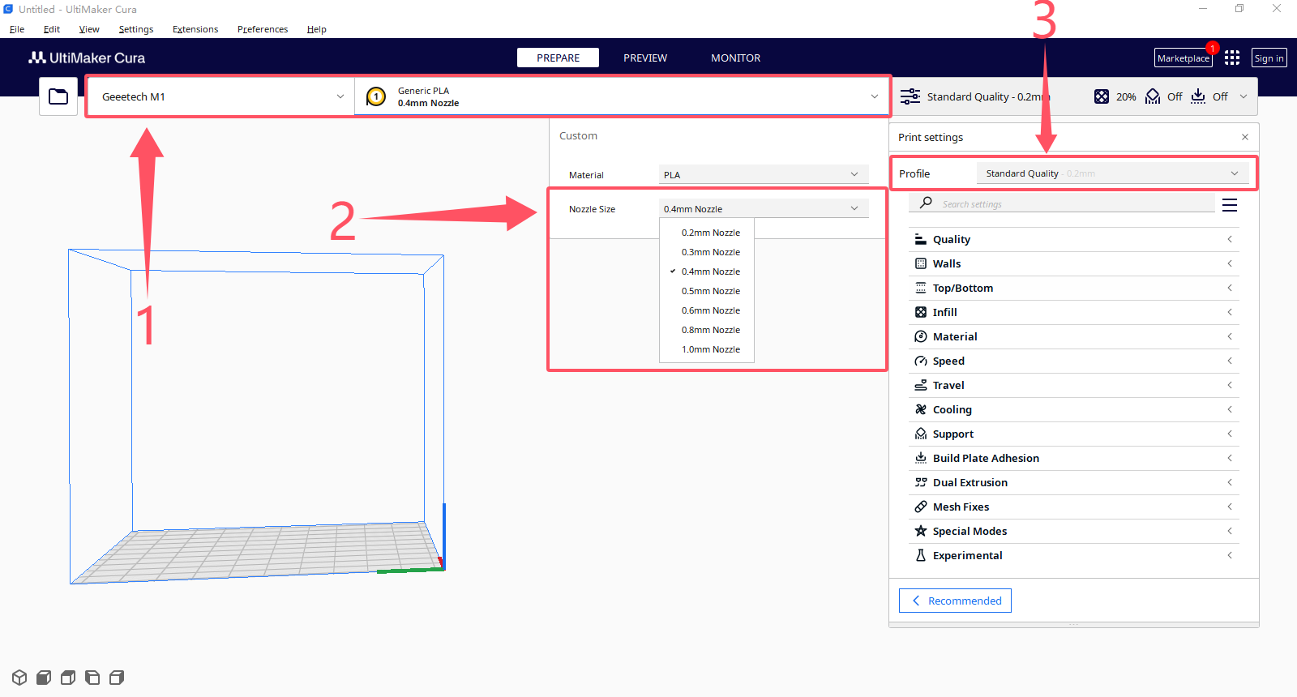Viewport: 1297px width, 697px height.
Task: Switch to the PREVIEW stage tab
Action: pyautogui.click(x=645, y=58)
